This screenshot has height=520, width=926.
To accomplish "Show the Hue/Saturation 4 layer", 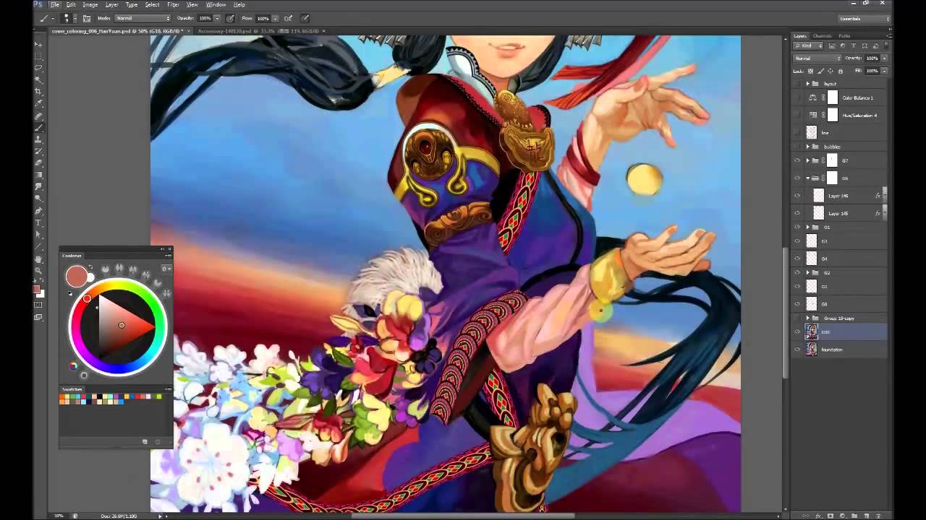I will [797, 115].
